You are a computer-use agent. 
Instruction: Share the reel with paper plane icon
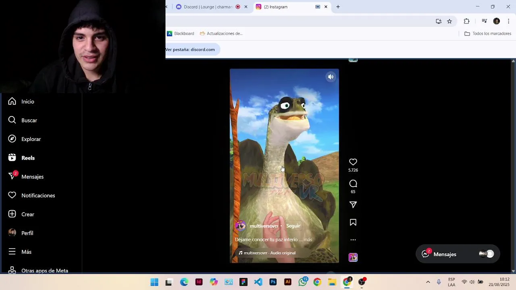tap(353, 205)
